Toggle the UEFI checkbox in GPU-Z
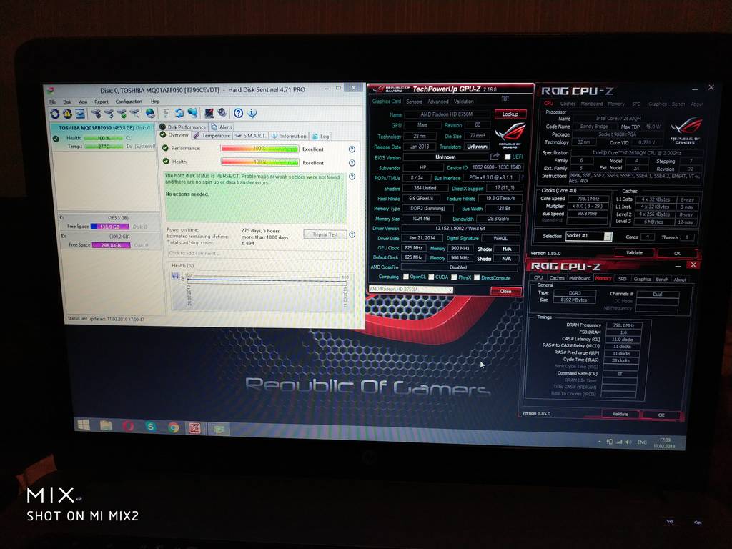Viewport: 732px width, 549px height. point(508,157)
